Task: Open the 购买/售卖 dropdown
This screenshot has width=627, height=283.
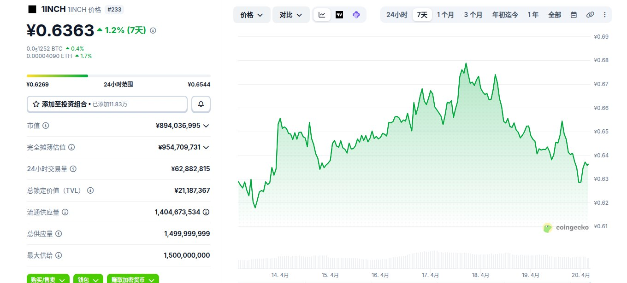Action: click(x=48, y=279)
